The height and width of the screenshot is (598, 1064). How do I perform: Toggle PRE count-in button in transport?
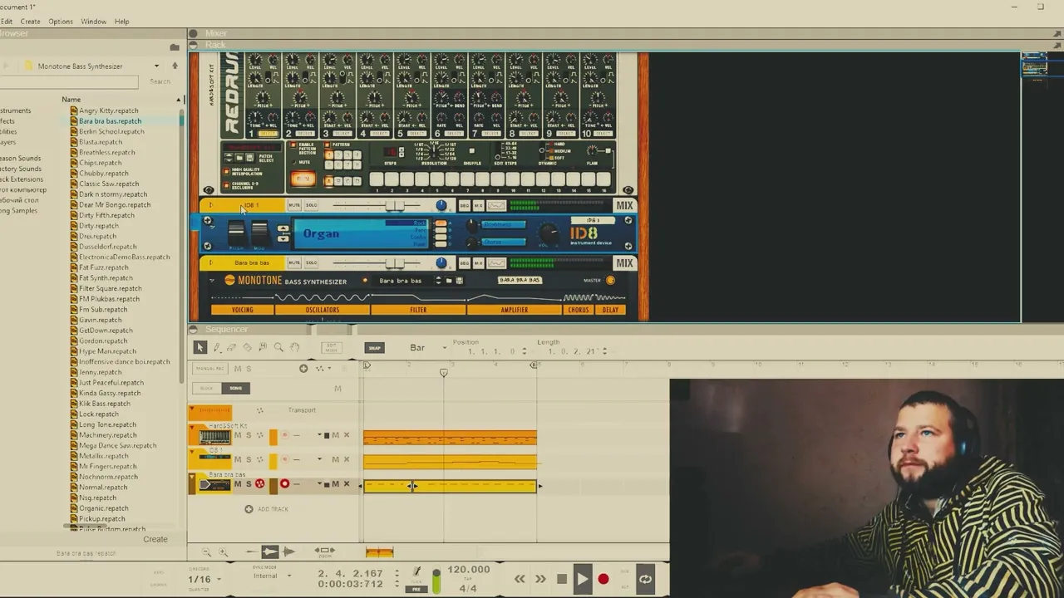pos(416,588)
